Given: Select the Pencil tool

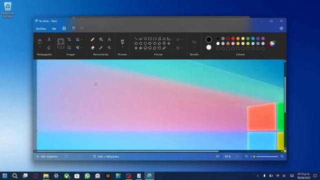Looking at the screenshot, I should click(92, 39).
